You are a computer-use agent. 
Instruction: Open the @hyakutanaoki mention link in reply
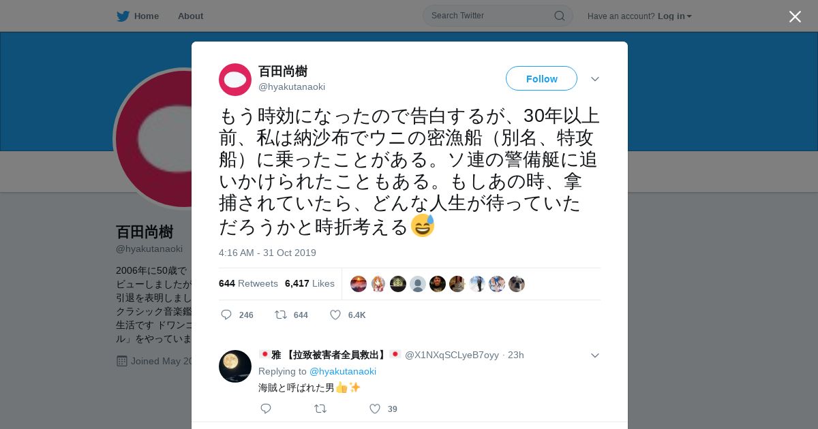pos(343,371)
